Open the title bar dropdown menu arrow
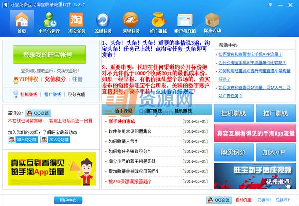Screen dimensions: 299x206 pos(270,5)
